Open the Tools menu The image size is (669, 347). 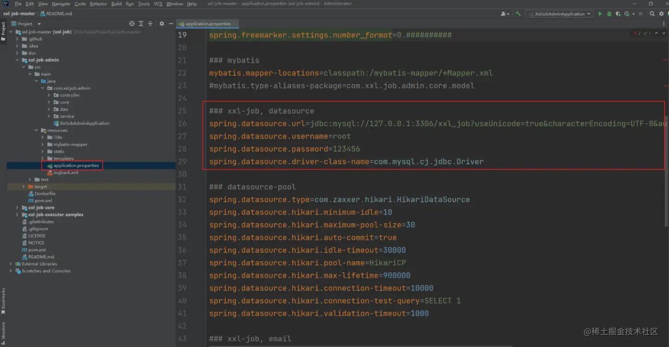[x=144, y=4]
